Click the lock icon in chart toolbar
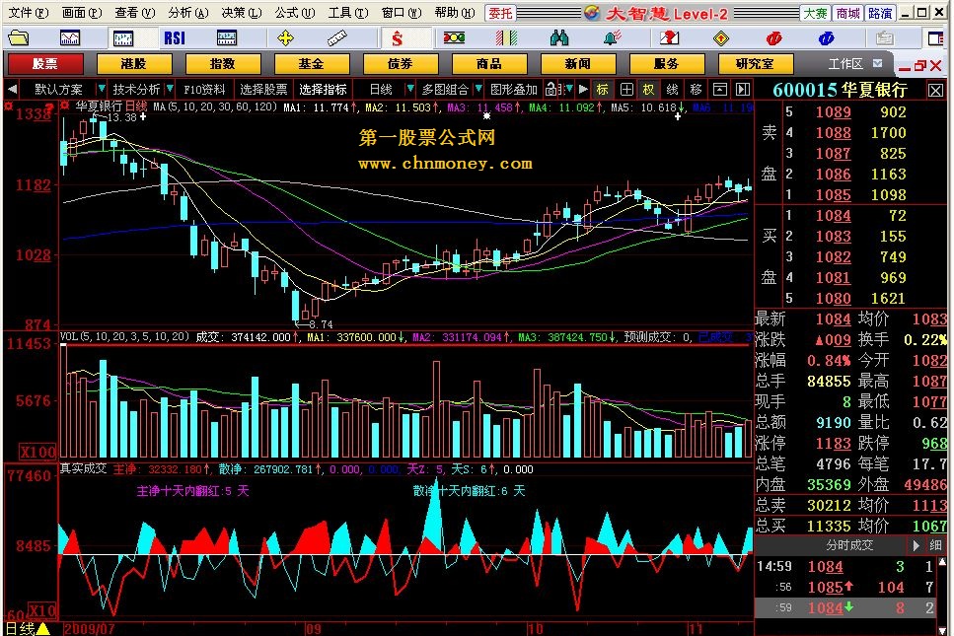The image size is (954, 636). pyautogui.click(x=550, y=90)
